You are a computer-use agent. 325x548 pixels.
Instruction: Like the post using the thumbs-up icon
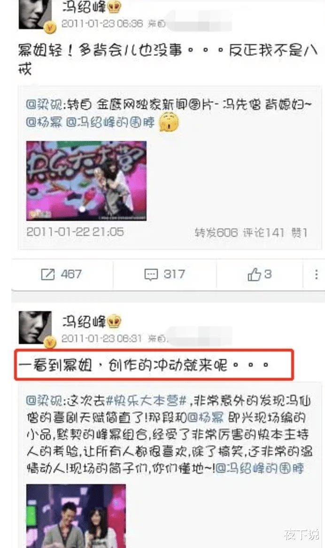[x=254, y=274]
